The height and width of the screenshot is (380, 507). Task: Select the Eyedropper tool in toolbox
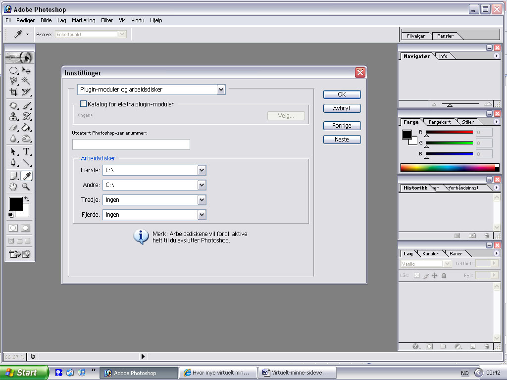[26, 176]
